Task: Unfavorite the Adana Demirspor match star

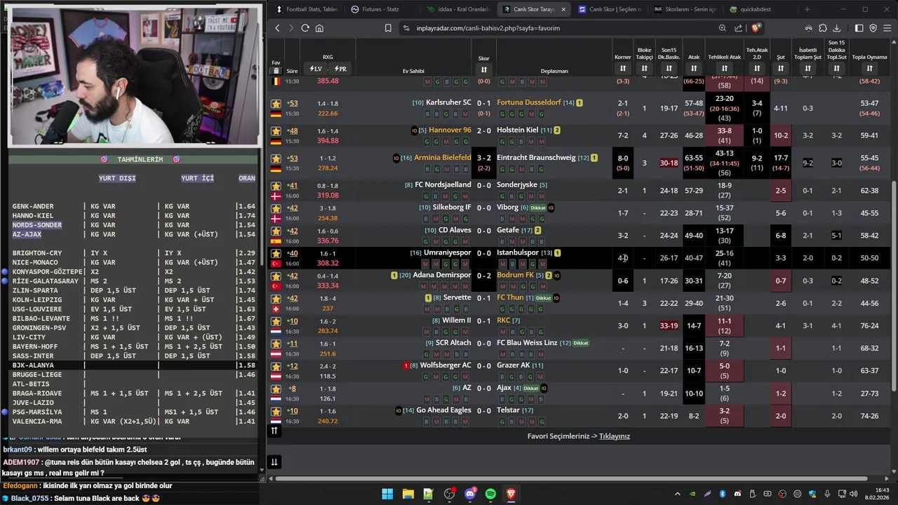Action: coord(276,276)
